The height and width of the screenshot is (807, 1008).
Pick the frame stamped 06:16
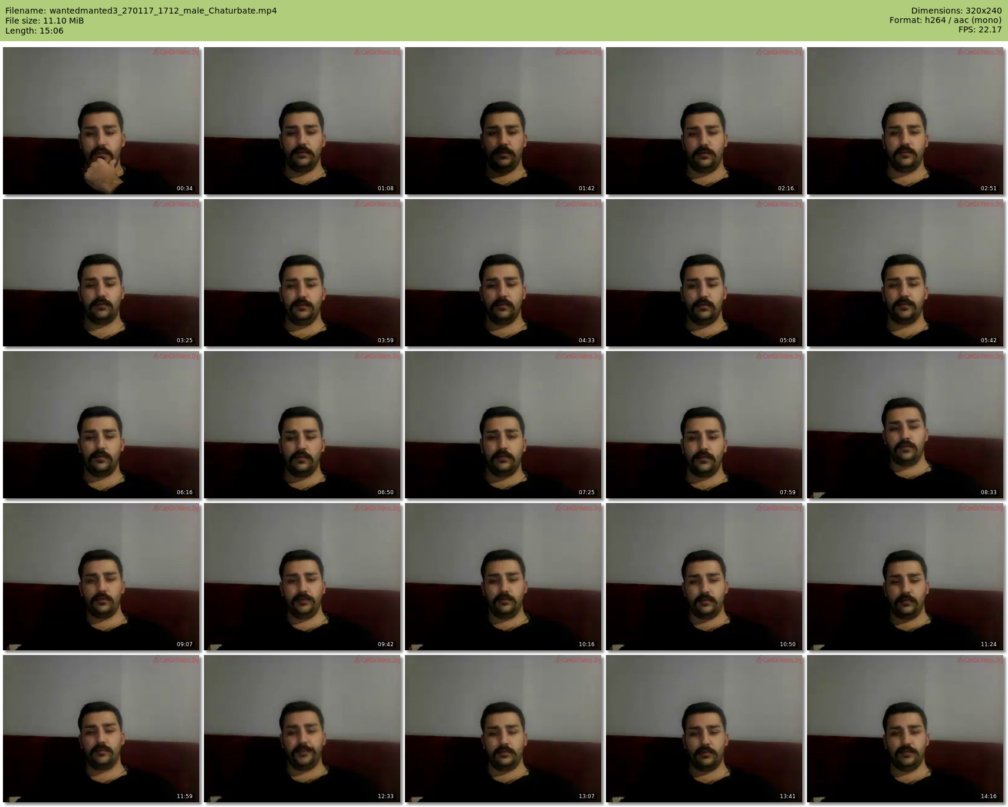(101, 425)
